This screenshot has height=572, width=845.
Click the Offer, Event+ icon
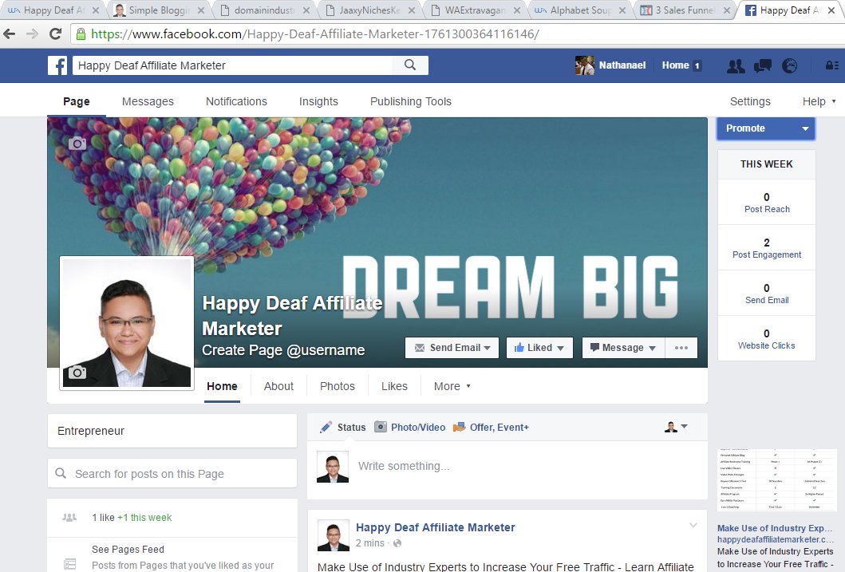pos(459,427)
